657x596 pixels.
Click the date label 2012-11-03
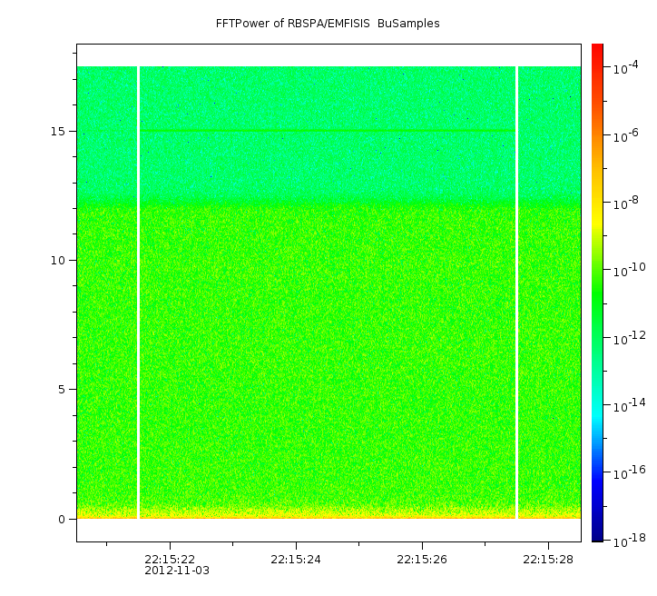click(176, 571)
